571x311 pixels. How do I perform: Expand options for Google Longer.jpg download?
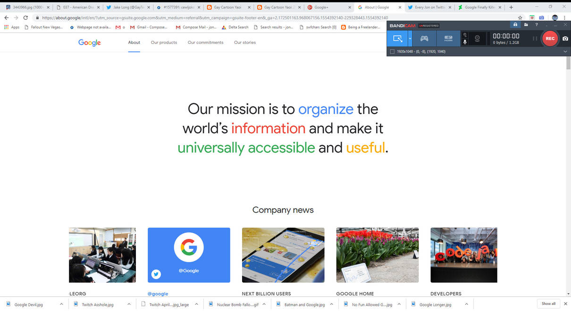[467, 304]
